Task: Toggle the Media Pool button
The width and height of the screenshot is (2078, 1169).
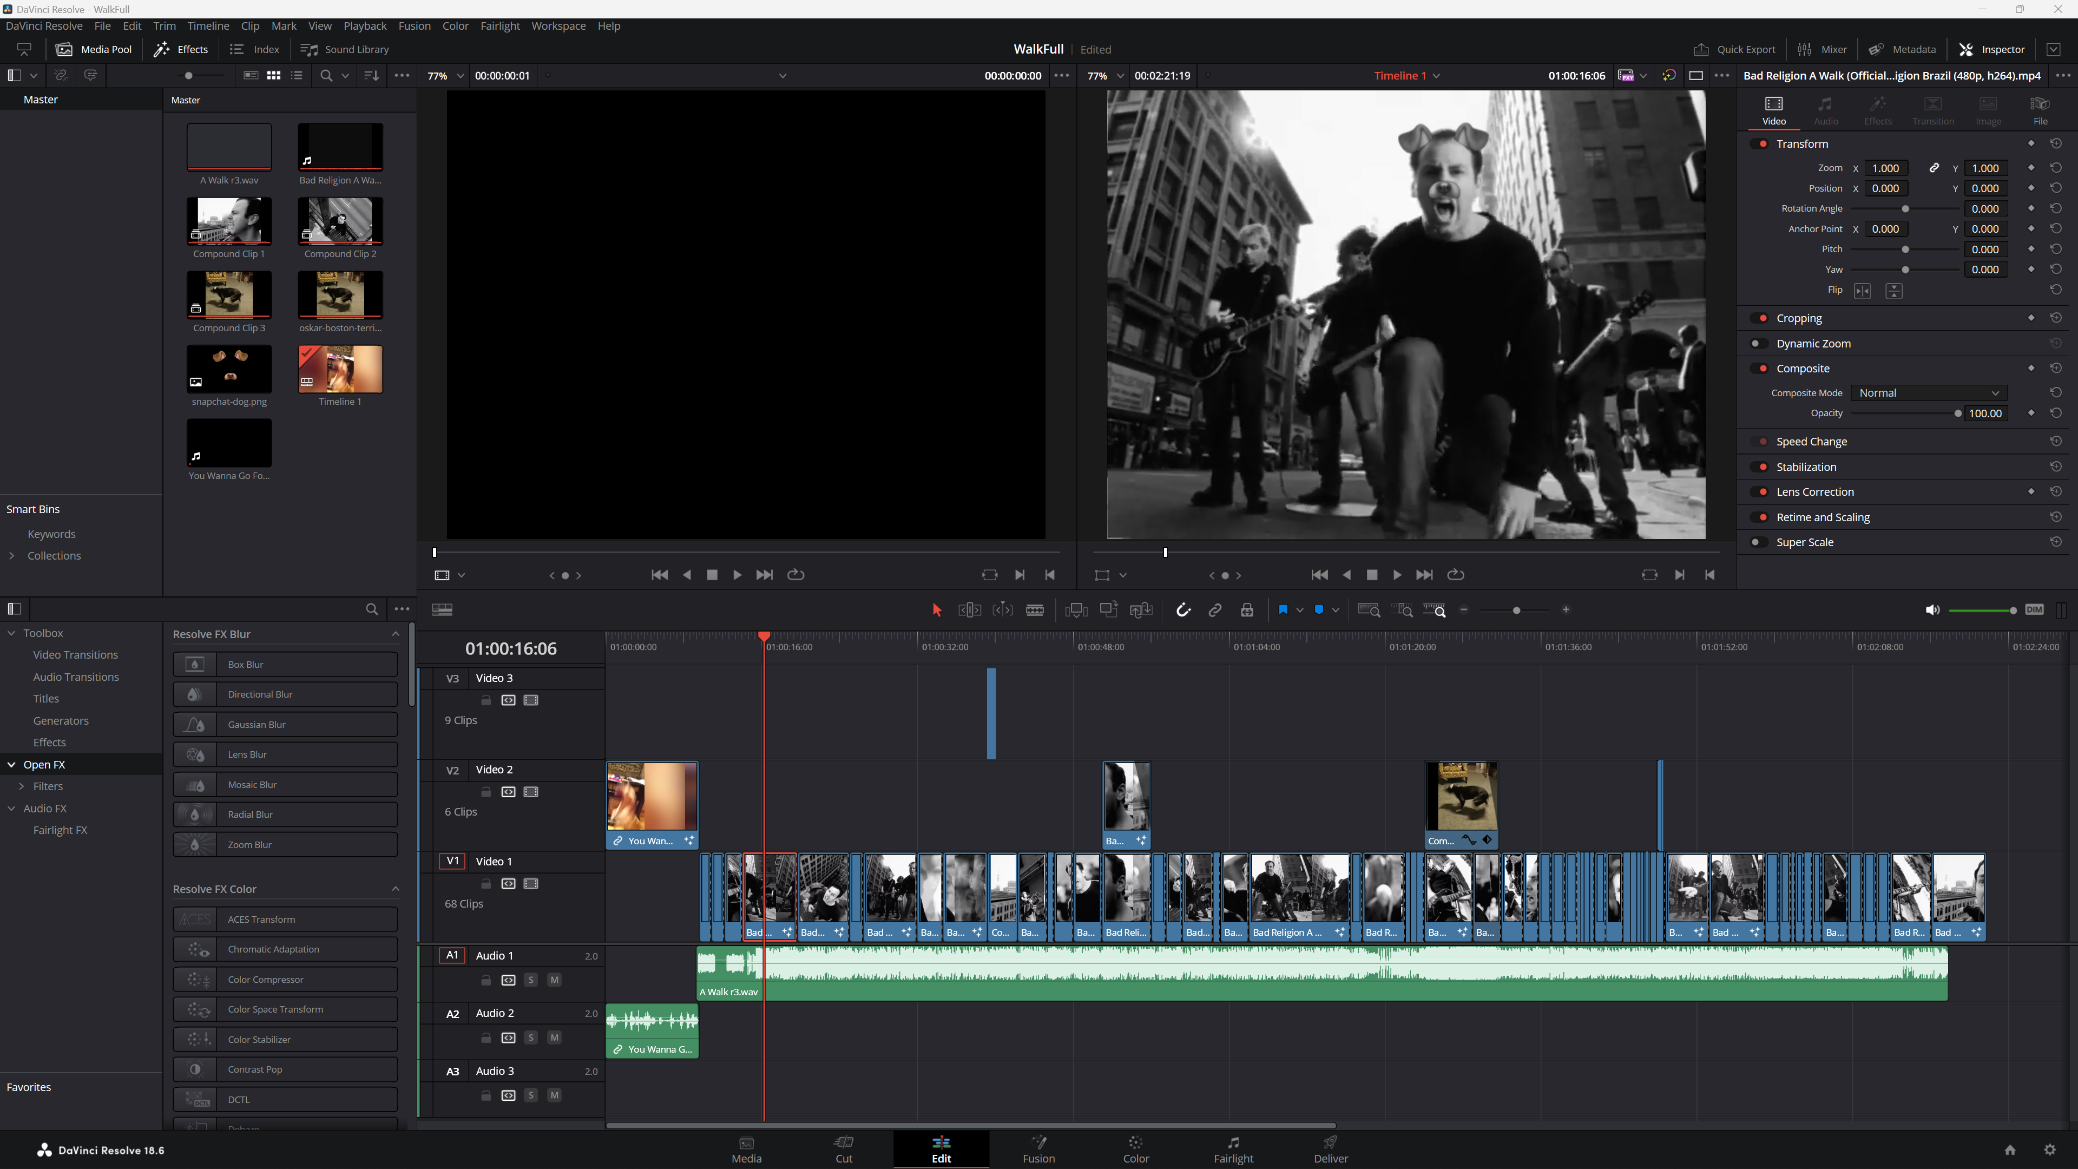Action: pos(94,49)
